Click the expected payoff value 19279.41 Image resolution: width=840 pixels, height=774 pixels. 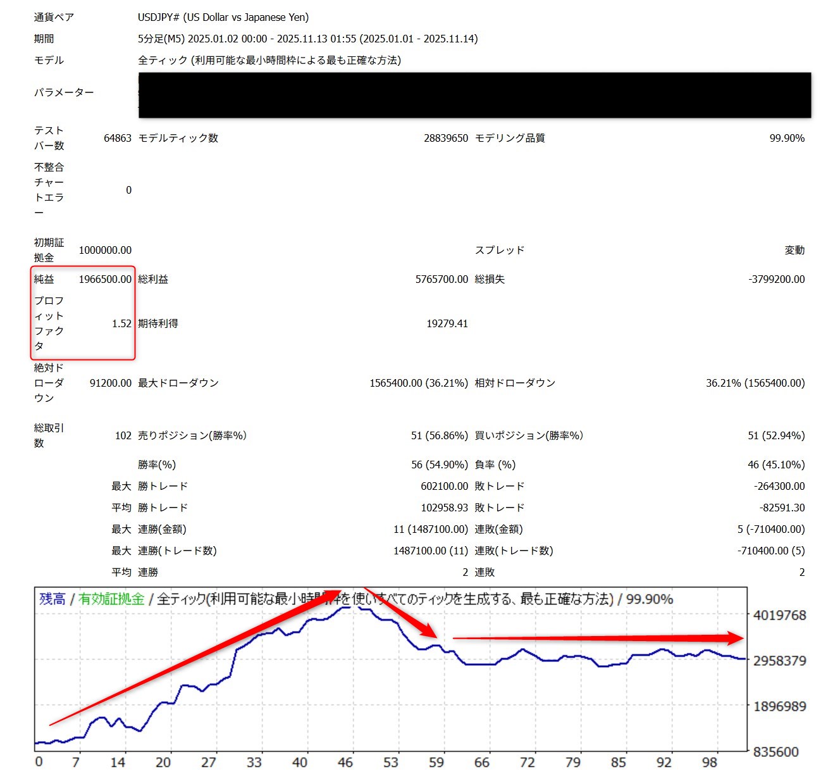[447, 323]
